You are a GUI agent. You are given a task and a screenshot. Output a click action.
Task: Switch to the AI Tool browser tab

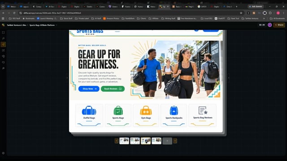(50, 7)
